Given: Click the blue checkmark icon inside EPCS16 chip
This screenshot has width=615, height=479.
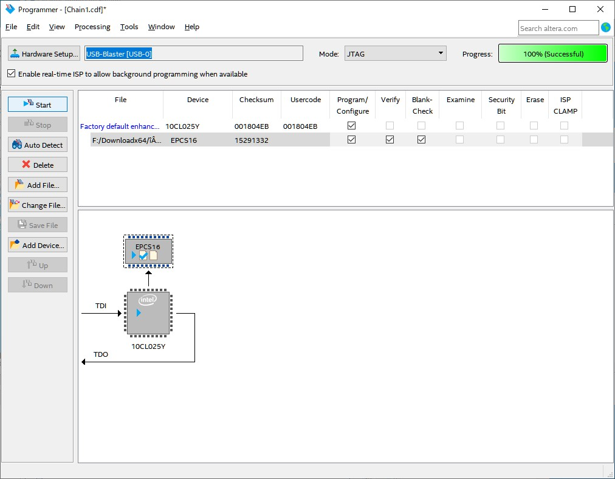Looking at the screenshot, I should pyautogui.click(x=143, y=256).
